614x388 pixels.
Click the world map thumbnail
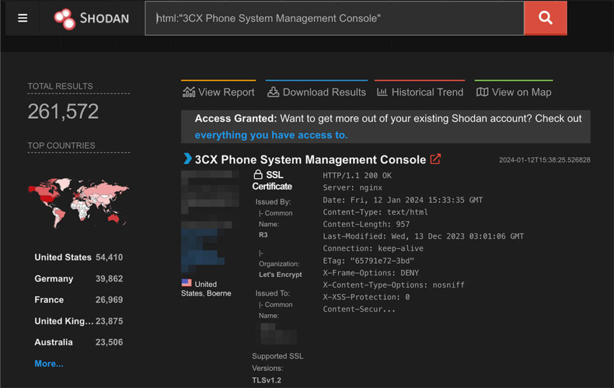[x=79, y=203]
